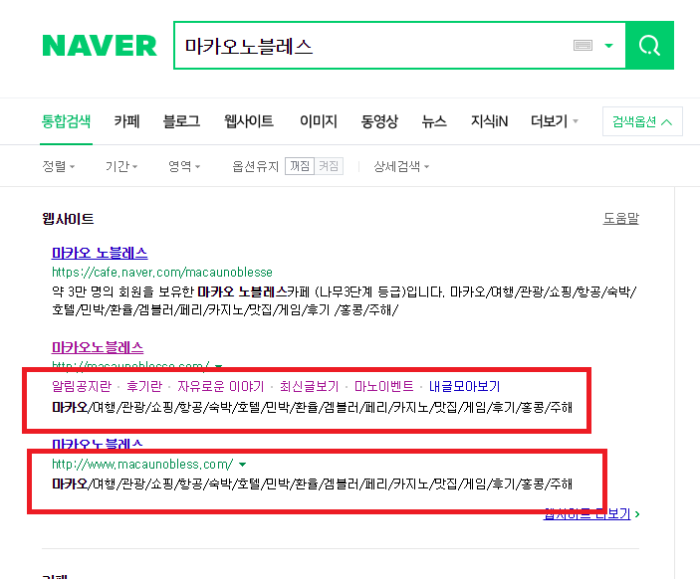Open the 마카오 노블레스 cafe result title
The height and width of the screenshot is (579, 700).
click(x=100, y=254)
